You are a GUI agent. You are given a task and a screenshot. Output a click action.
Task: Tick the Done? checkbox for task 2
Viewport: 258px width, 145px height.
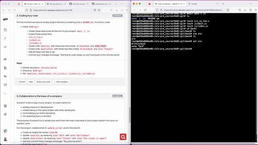[x=19, y=82]
